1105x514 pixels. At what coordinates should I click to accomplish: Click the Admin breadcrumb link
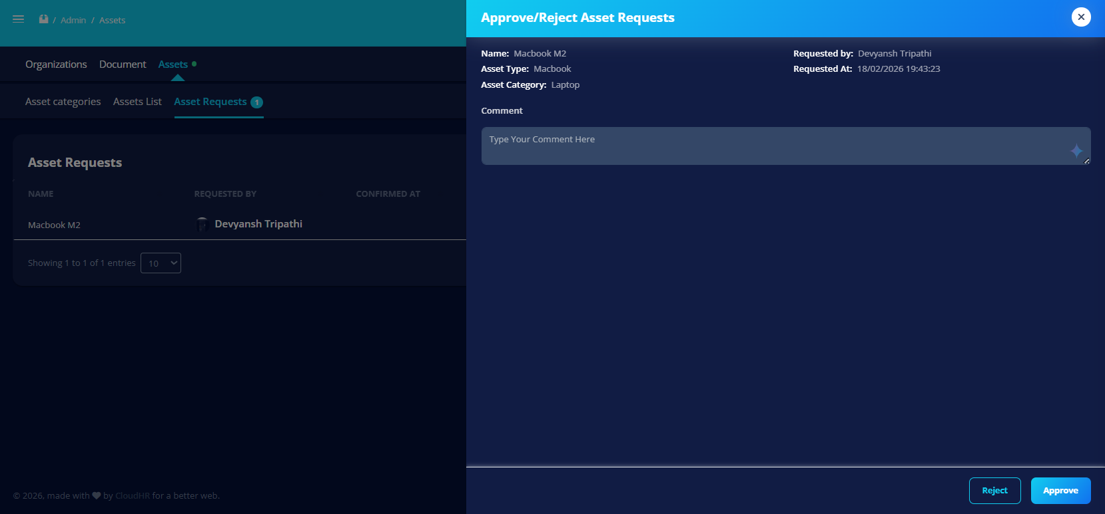click(73, 21)
